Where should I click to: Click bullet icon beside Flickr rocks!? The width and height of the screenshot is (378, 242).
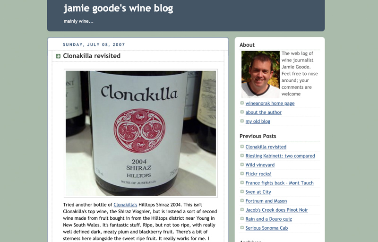pos(242,173)
